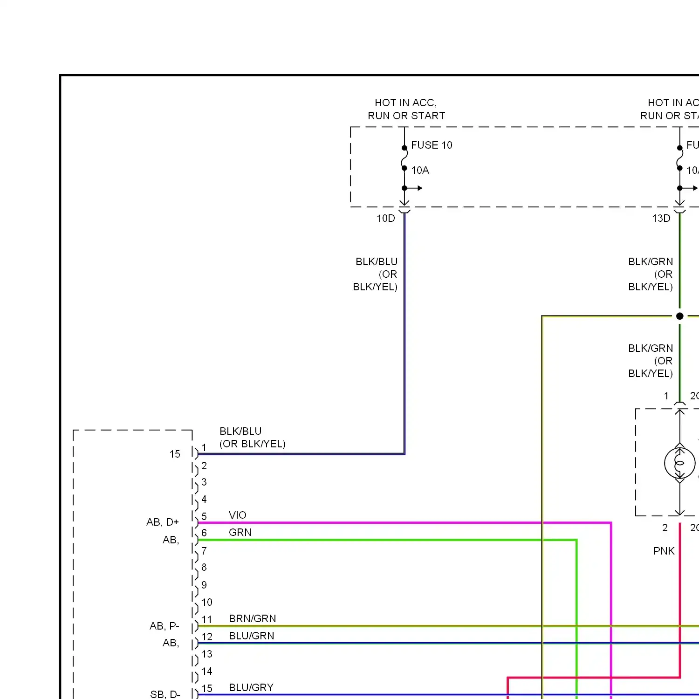Click module connector pin number 1
The width and height of the screenshot is (699, 699).
click(x=204, y=447)
